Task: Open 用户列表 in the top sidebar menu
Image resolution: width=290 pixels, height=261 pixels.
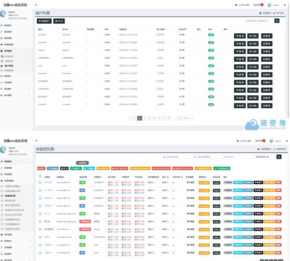Action: coord(9,66)
